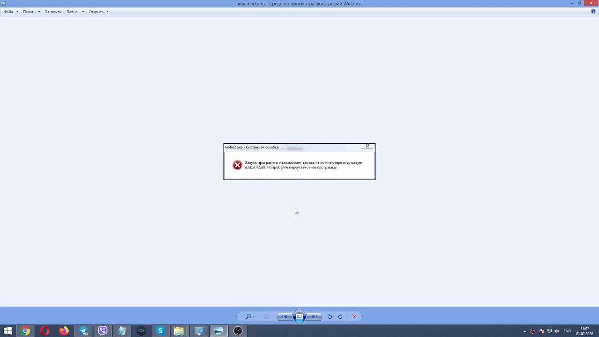Rotate image counterclockwise
This screenshot has height=337, width=599.
tap(329, 317)
